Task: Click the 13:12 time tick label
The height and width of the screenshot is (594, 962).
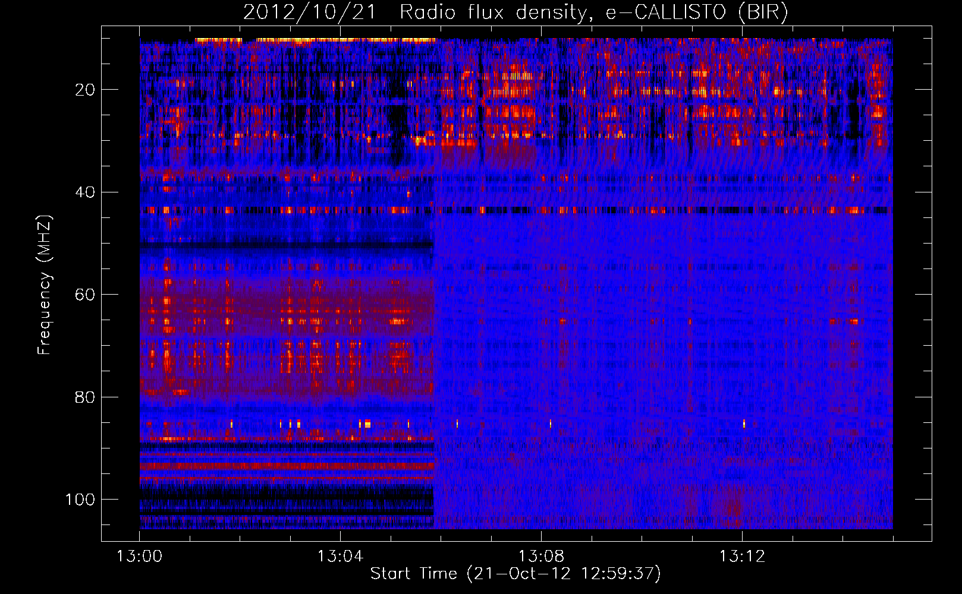Action: point(742,557)
